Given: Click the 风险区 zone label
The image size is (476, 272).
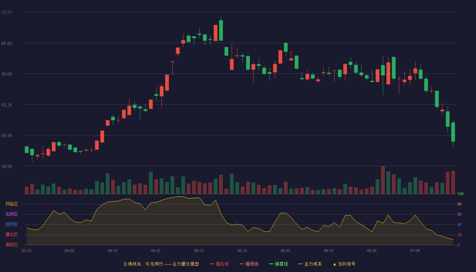Looking at the screenshot, I should [x=12, y=204].
